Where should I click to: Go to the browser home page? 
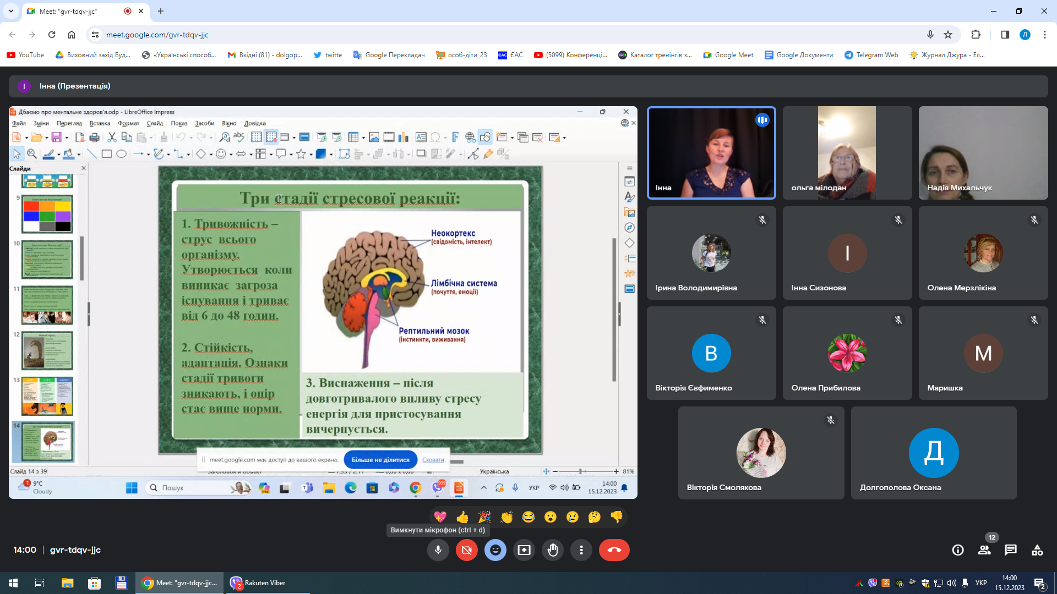(72, 35)
